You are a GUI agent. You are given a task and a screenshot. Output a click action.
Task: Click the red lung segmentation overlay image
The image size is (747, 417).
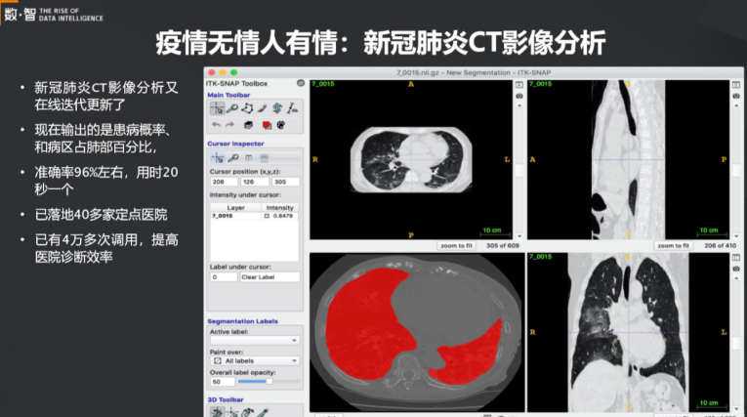click(x=417, y=332)
